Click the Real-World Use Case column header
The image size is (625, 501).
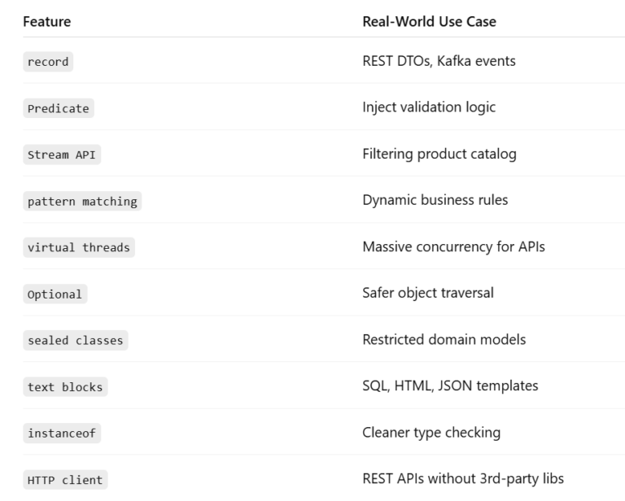429,22
